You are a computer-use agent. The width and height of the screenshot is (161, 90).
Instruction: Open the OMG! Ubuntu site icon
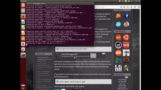(x=118, y=53)
